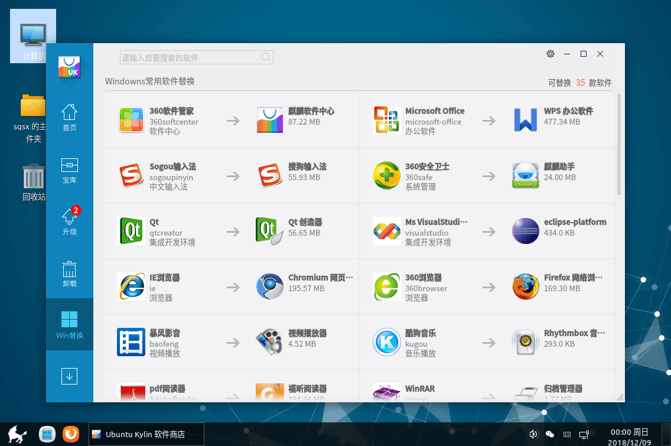Open keyboard input method tray icon
Viewport: 671px width, 446px height.
567,434
